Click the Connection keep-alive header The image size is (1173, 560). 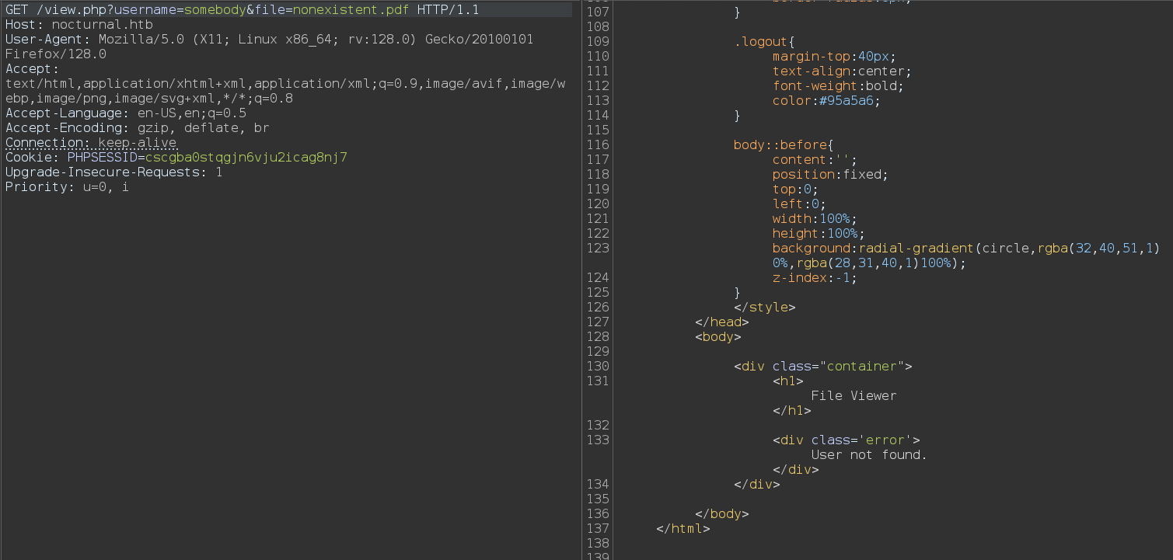91,143
